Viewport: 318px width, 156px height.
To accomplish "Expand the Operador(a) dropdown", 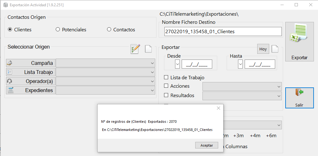I will click(x=152, y=81).
